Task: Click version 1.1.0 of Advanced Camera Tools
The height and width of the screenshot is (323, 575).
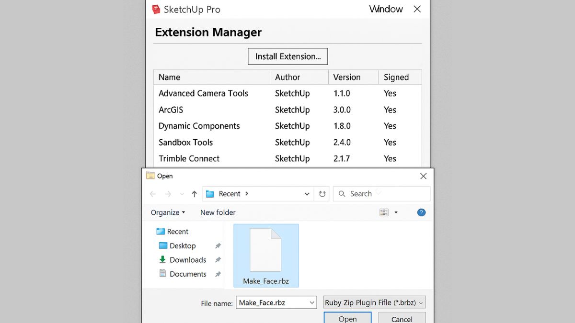Action: [342, 93]
